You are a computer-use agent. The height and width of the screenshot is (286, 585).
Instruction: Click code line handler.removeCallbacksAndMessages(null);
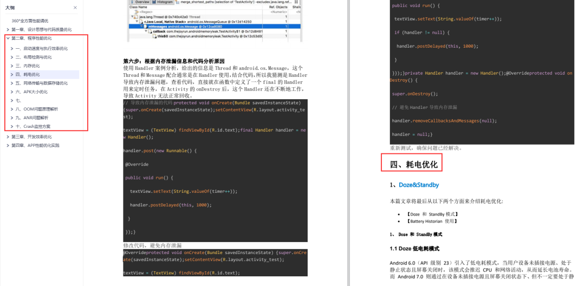[444, 121]
